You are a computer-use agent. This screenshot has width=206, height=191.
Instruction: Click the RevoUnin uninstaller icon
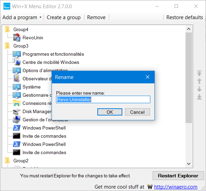(x=17, y=38)
